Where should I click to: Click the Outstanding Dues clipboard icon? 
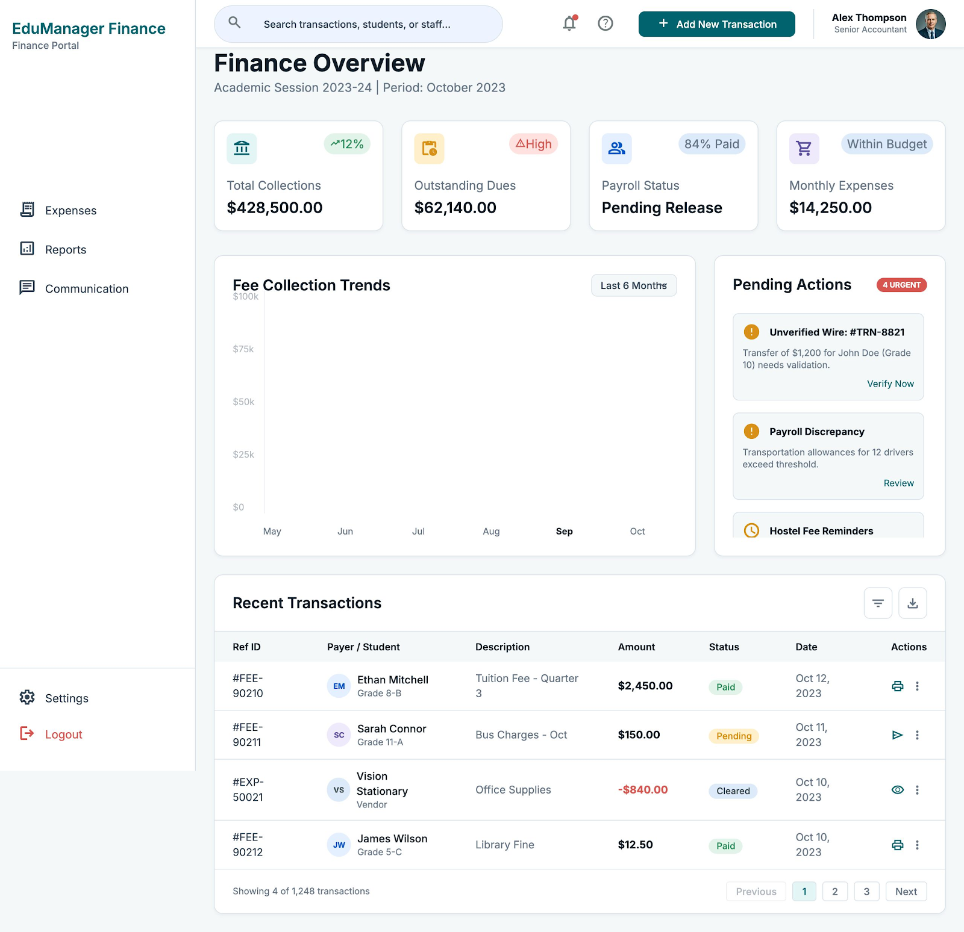coord(429,148)
